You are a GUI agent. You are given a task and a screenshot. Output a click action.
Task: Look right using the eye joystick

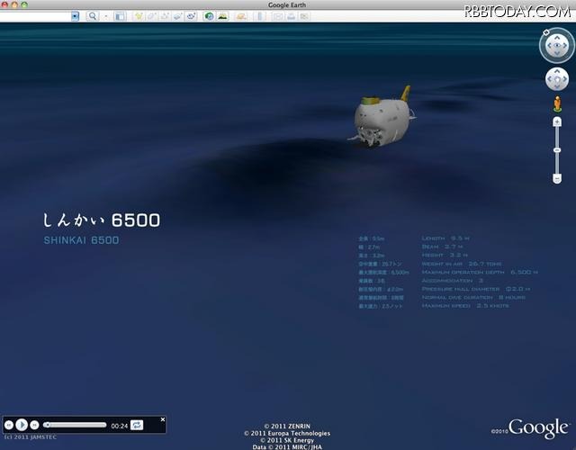pos(565,46)
